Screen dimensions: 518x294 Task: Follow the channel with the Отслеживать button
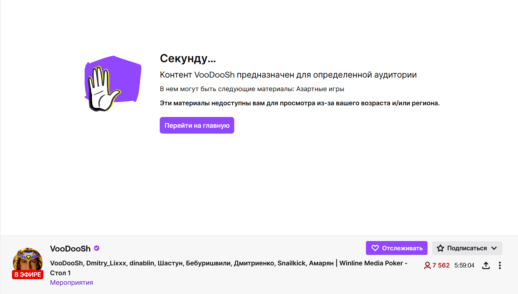(x=396, y=248)
